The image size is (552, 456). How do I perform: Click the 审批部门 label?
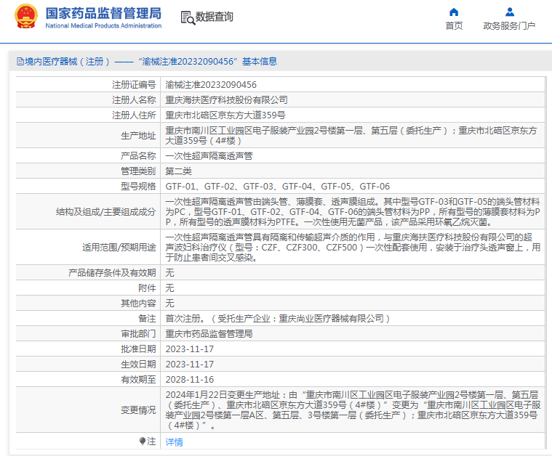click(138, 333)
